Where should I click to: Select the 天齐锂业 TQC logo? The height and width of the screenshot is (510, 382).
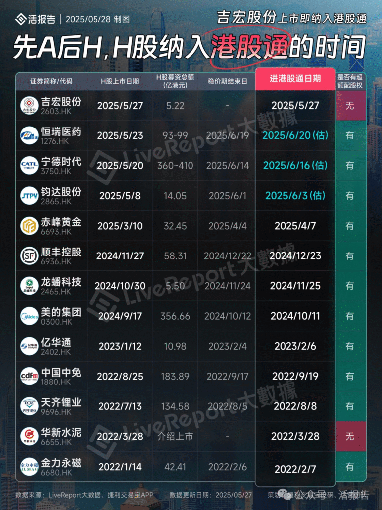(29, 406)
